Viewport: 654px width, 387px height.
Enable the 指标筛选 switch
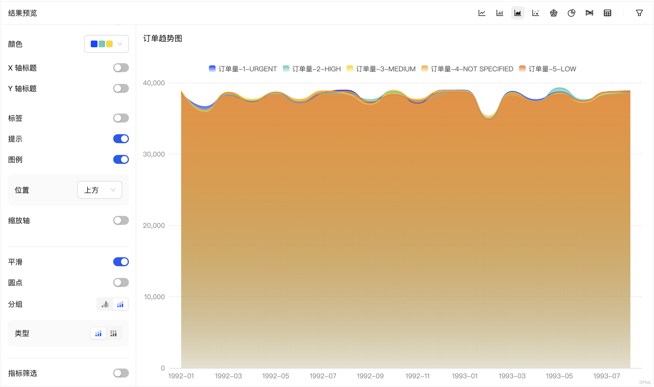click(x=121, y=373)
